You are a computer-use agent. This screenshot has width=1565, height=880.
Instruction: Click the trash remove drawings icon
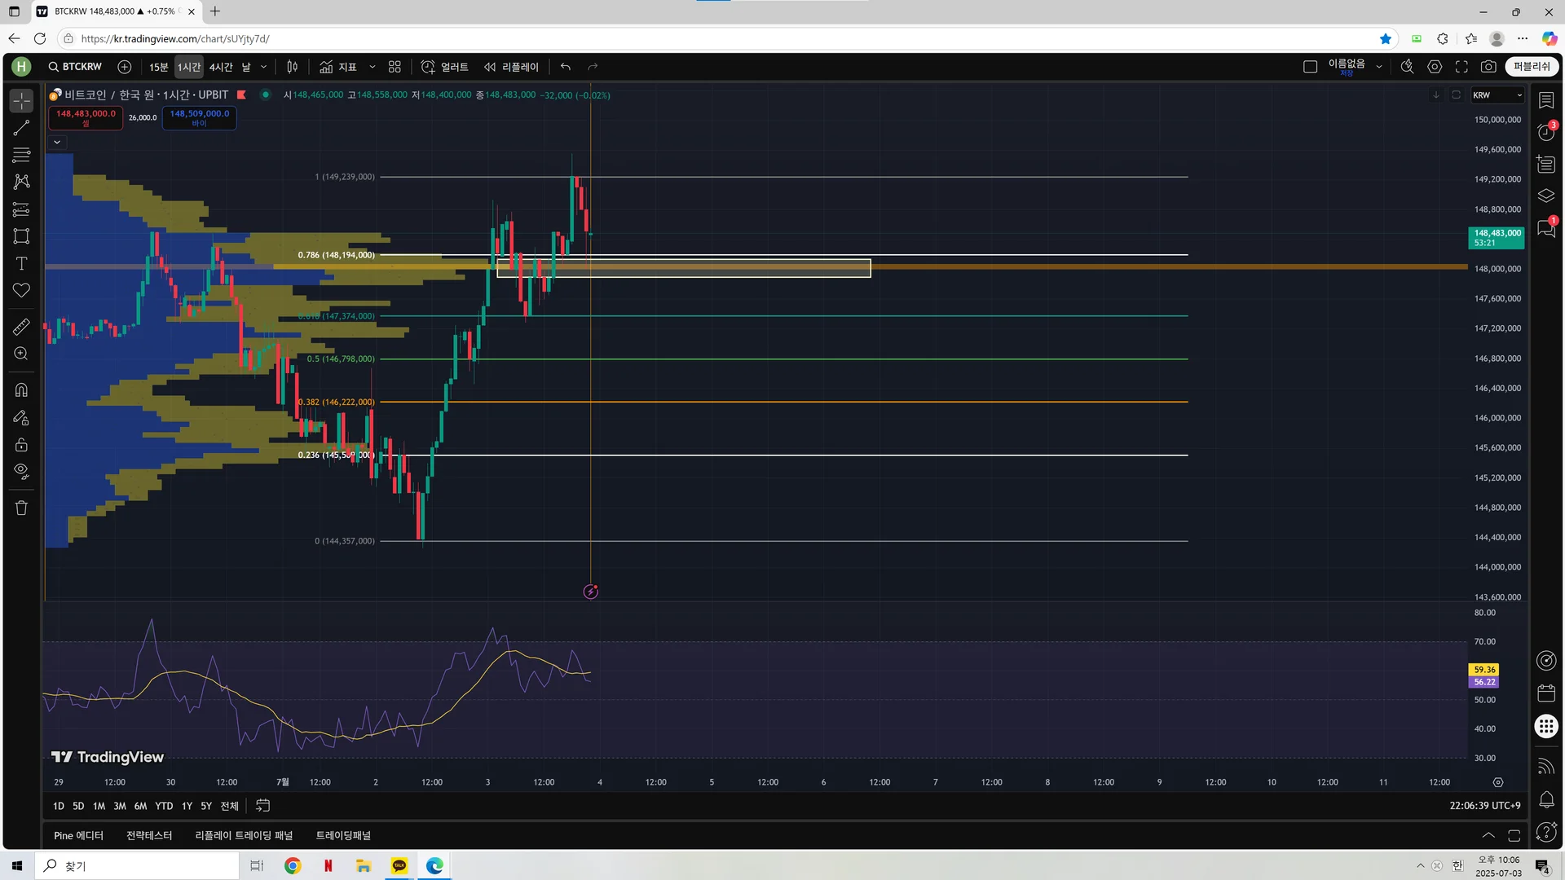pyautogui.click(x=21, y=508)
